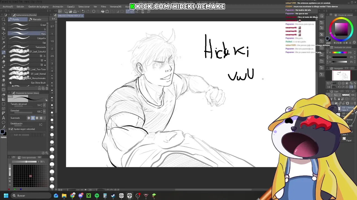This screenshot has height=200, width=357.
Task: Toggle snap to ruler in command bar
Action: point(128,11)
